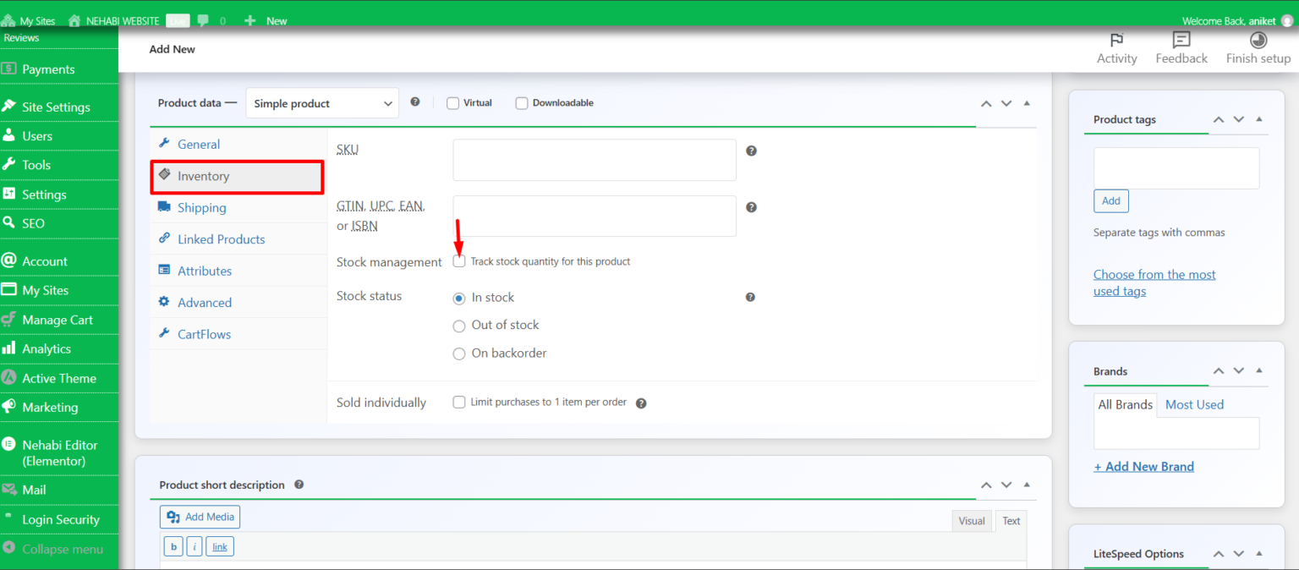Click into the SKU input field

click(x=595, y=160)
